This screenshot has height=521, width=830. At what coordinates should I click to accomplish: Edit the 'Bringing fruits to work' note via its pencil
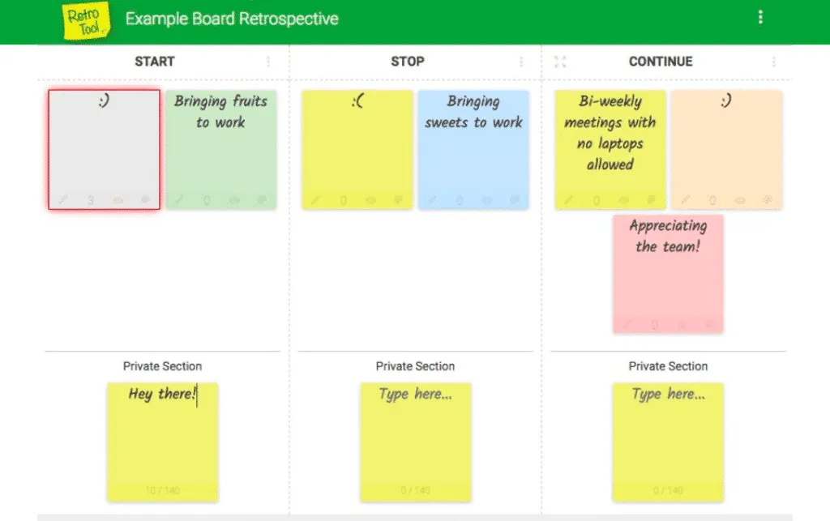[179, 200]
